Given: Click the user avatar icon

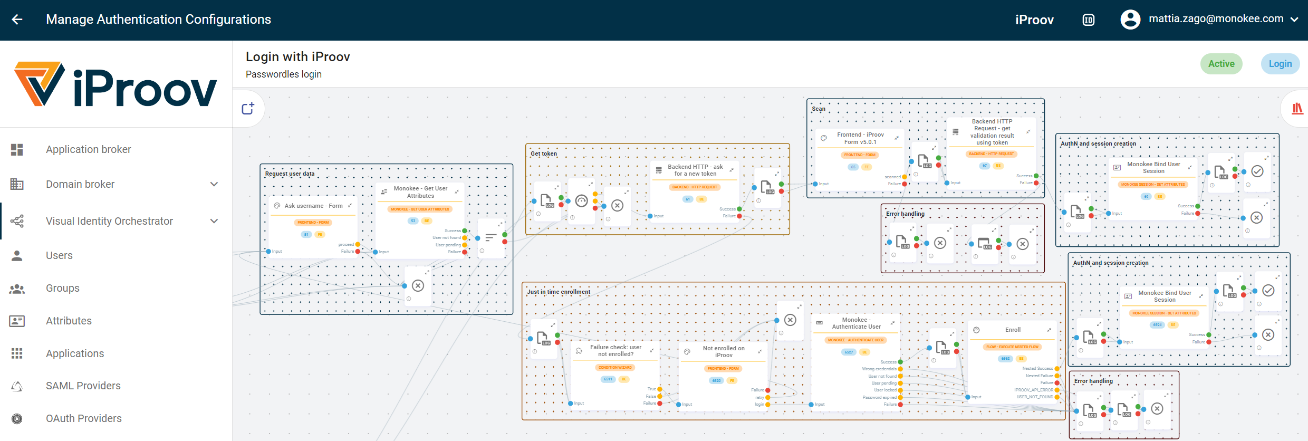Looking at the screenshot, I should click(x=1130, y=20).
